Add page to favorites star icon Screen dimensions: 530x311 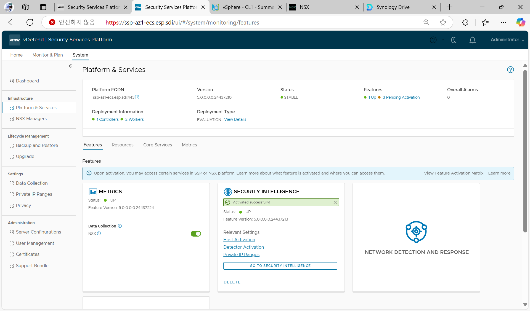tap(443, 22)
